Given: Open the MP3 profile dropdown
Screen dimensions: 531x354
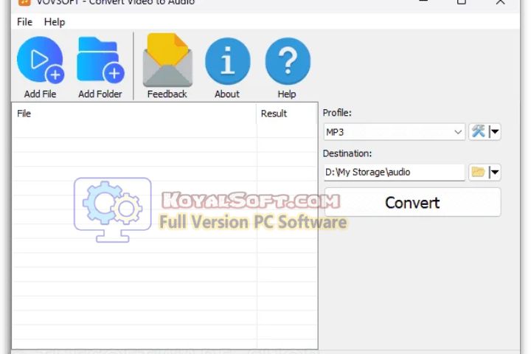Looking at the screenshot, I should [394, 132].
